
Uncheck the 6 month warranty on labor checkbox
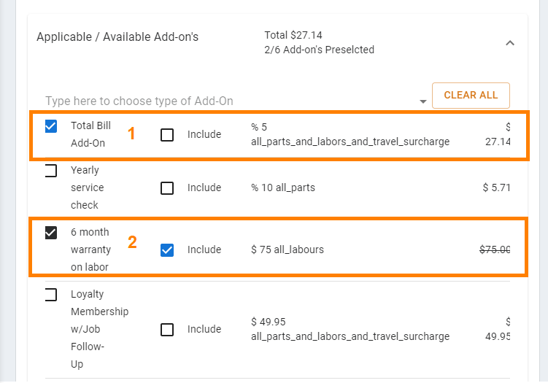click(51, 233)
